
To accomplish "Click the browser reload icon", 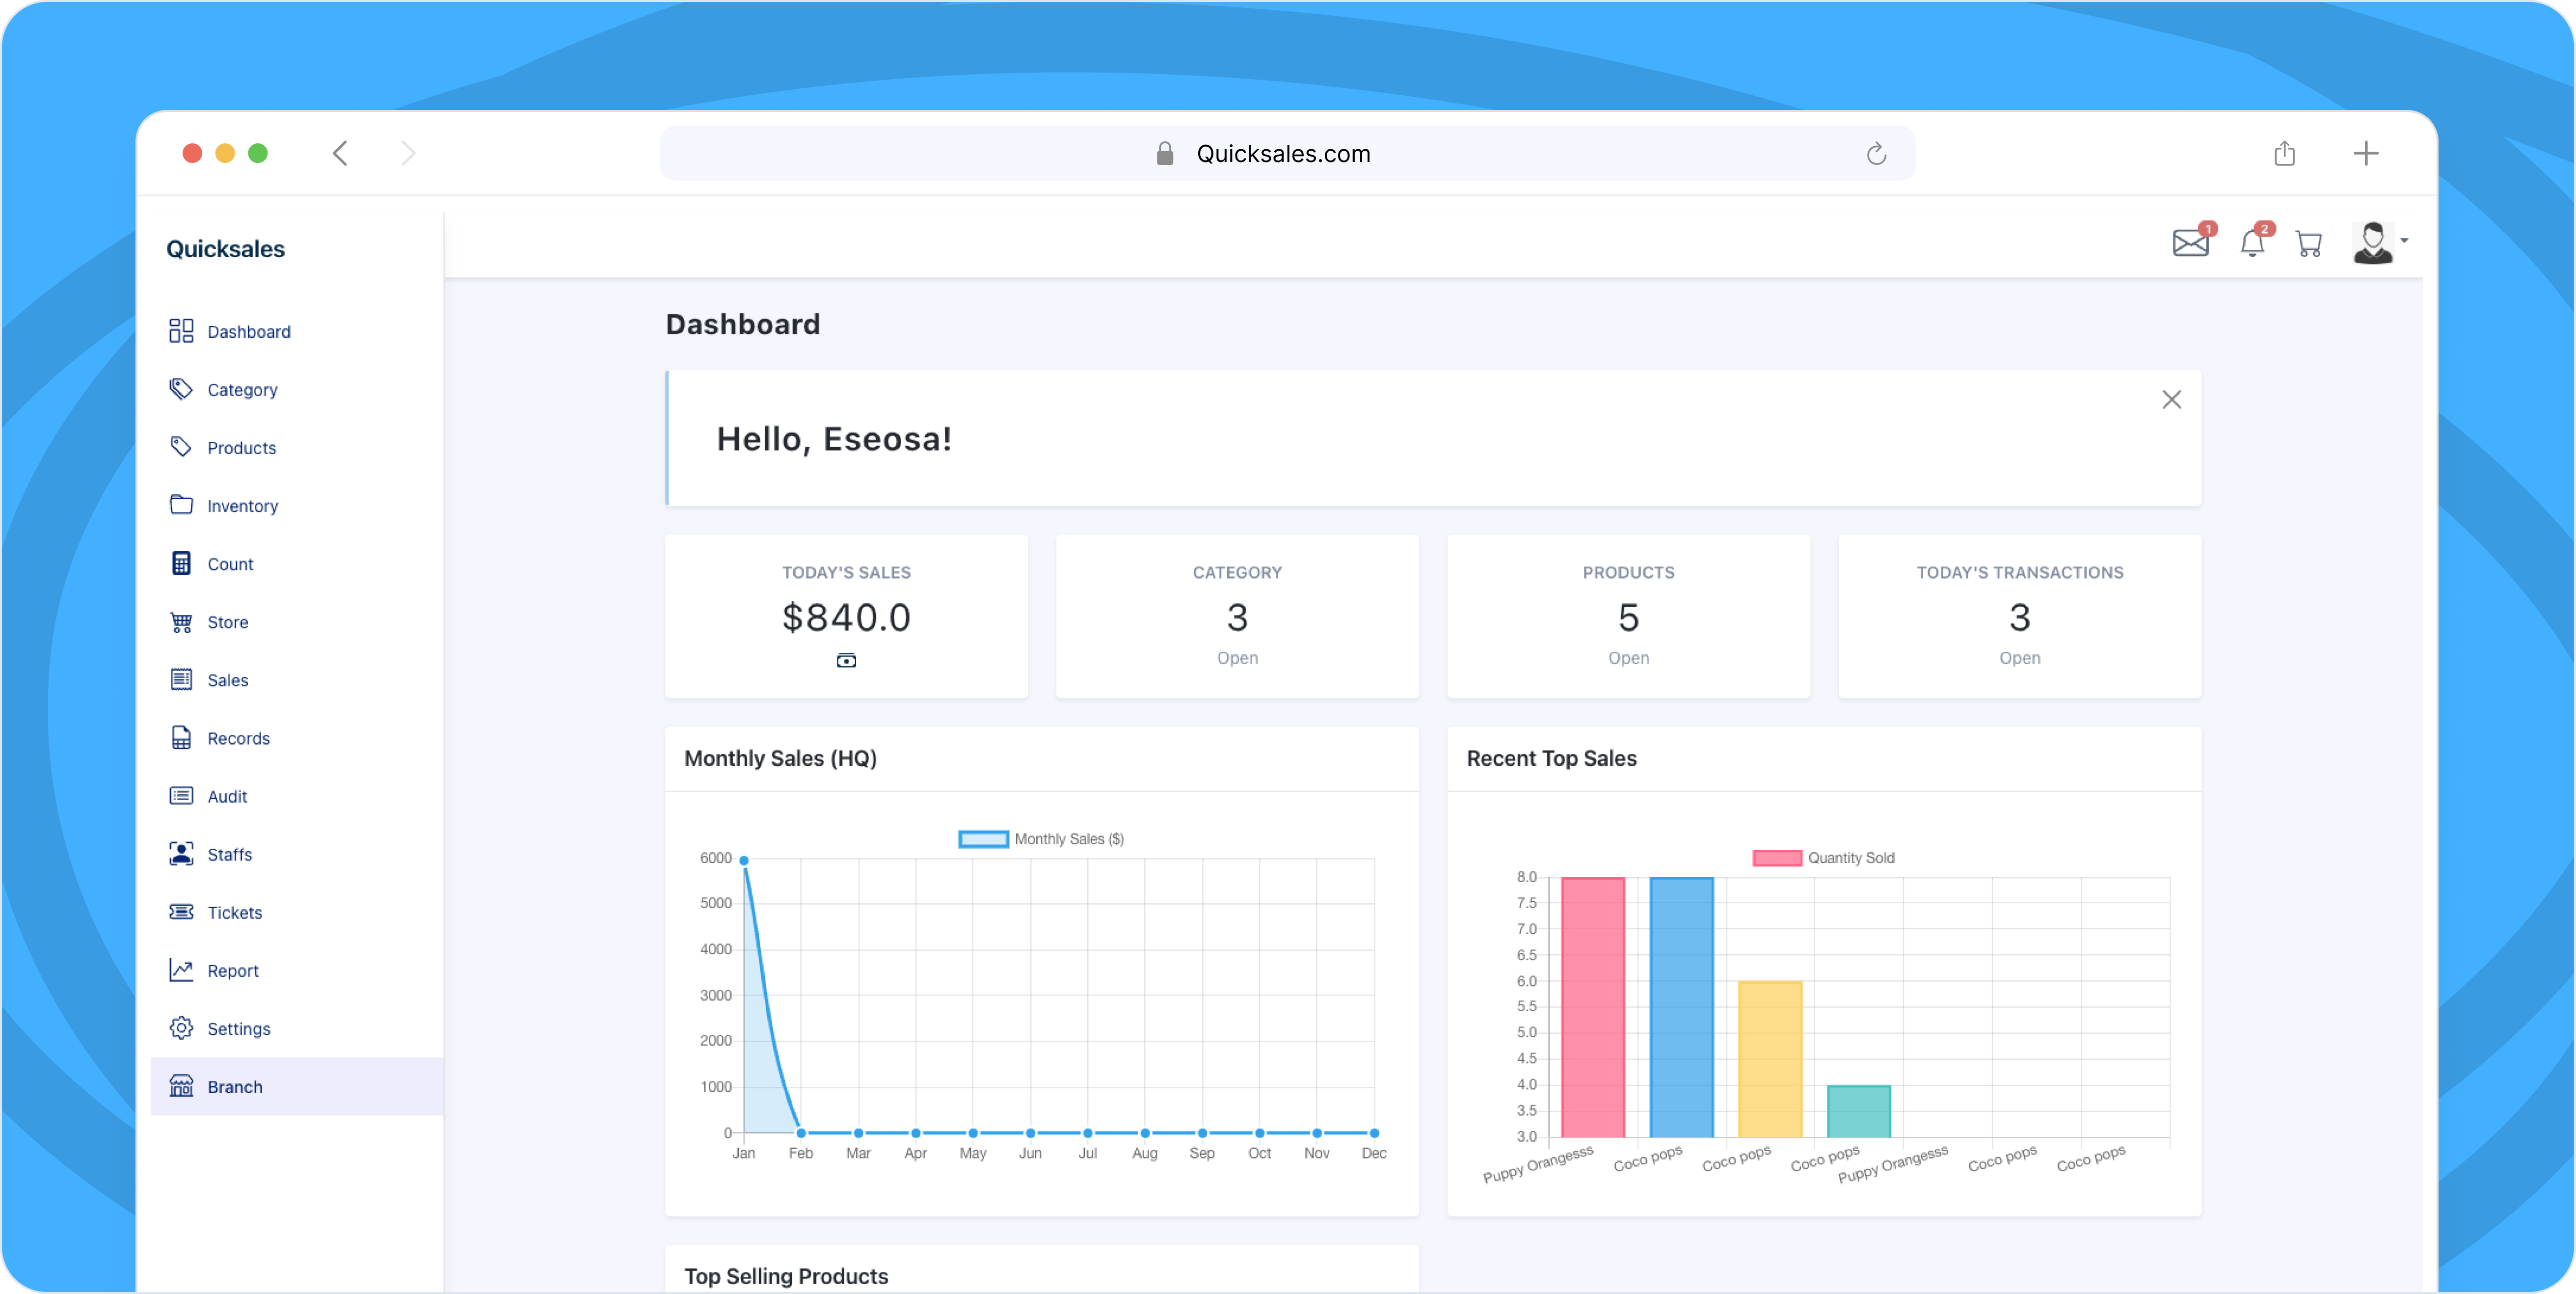I will [1876, 153].
